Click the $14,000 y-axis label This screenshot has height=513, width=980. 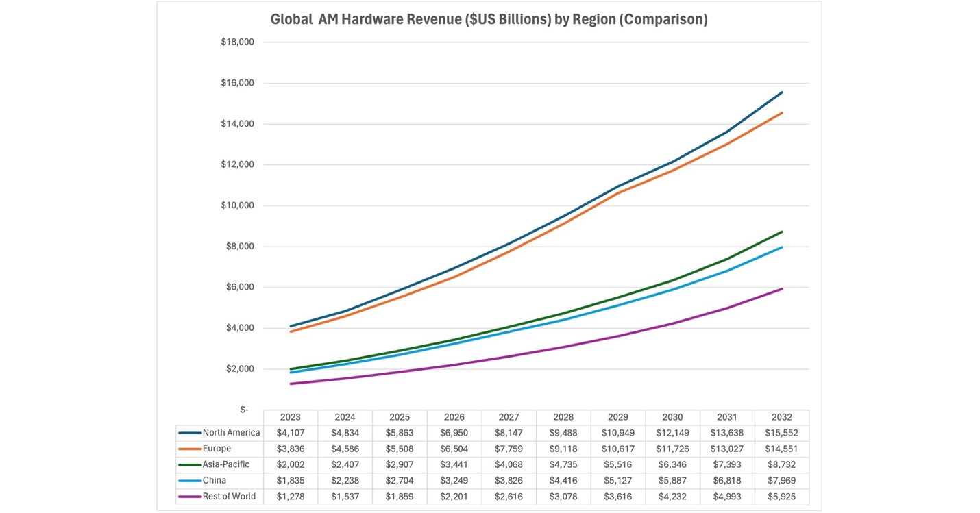tap(237, 124)
